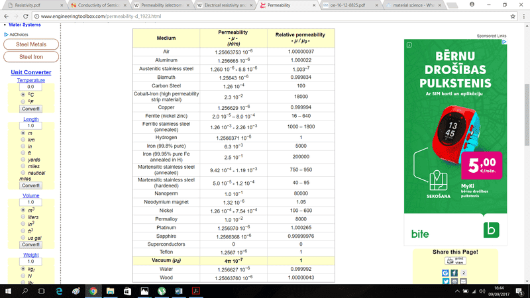Select the liters volume radio button

pos(23,217)
